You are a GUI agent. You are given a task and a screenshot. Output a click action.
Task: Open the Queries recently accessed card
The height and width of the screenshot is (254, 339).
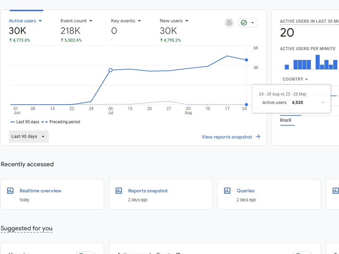click(x=269, y=194)
